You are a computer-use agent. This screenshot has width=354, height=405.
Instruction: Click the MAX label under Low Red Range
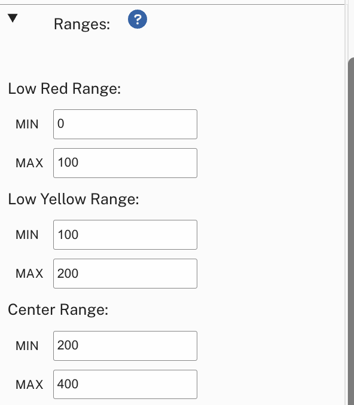coord(29,163)
